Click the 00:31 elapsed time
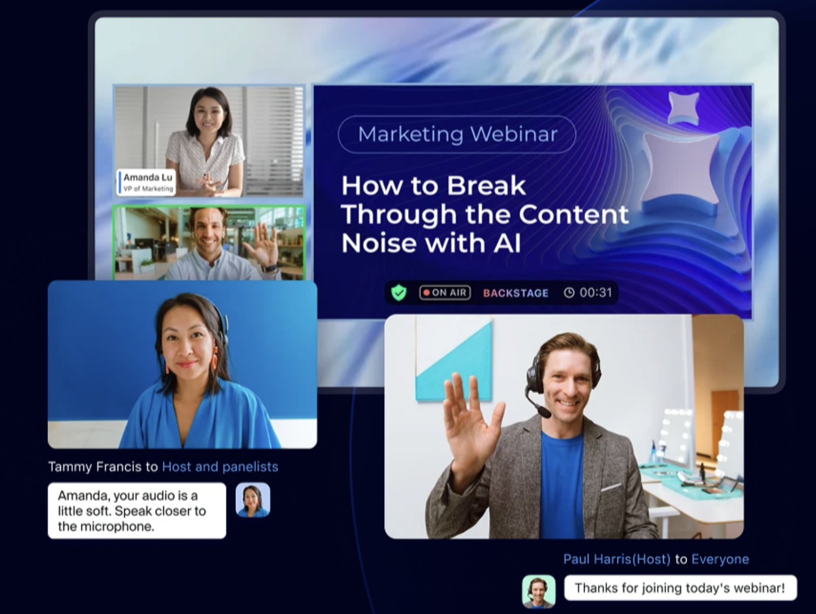The image size is (816, 614). (596, 293)
